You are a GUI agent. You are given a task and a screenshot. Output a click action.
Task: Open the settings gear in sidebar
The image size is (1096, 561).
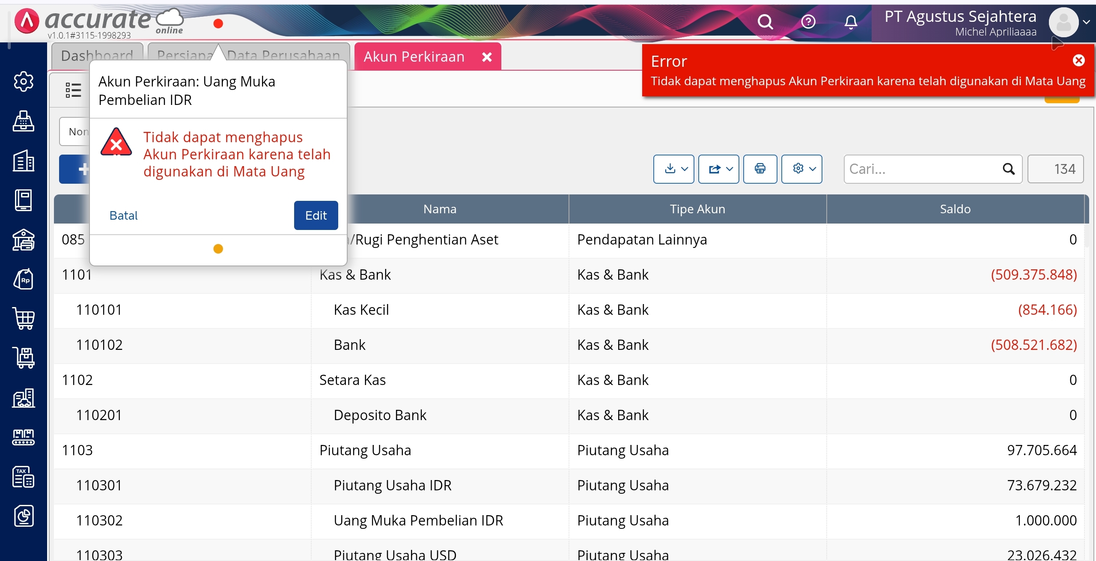click(x=24, y=81)
